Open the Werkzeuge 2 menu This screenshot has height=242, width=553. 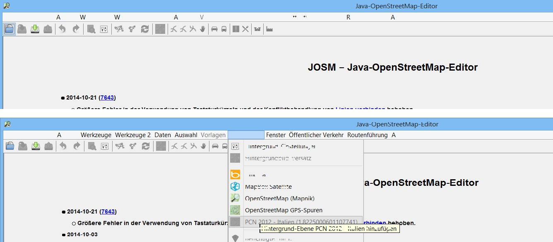[133, 135]
